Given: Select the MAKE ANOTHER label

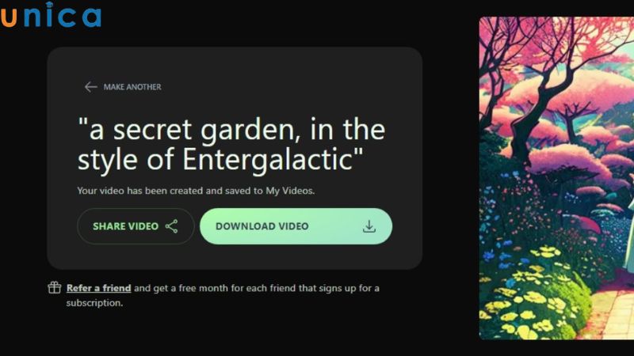Looking at the screenshot, I should pos(132,87).
